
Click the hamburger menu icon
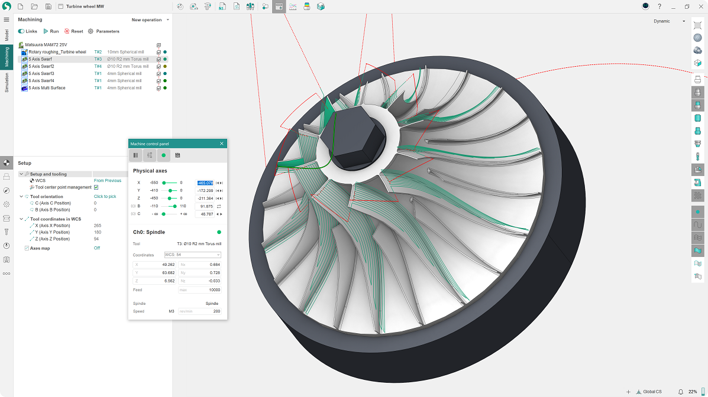7,19
